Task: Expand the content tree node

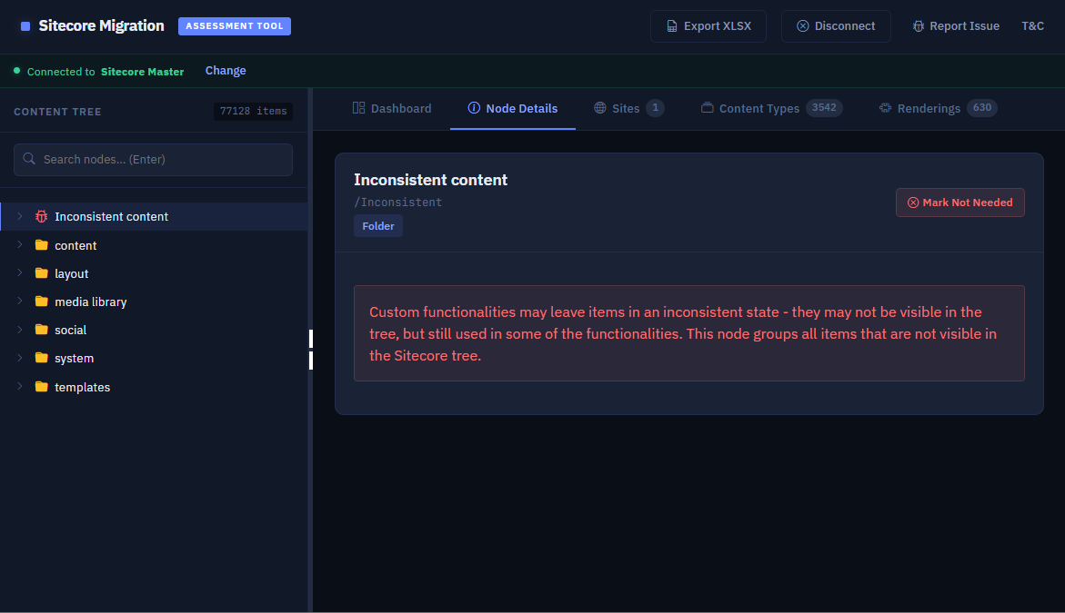Action: pos(19,245)
